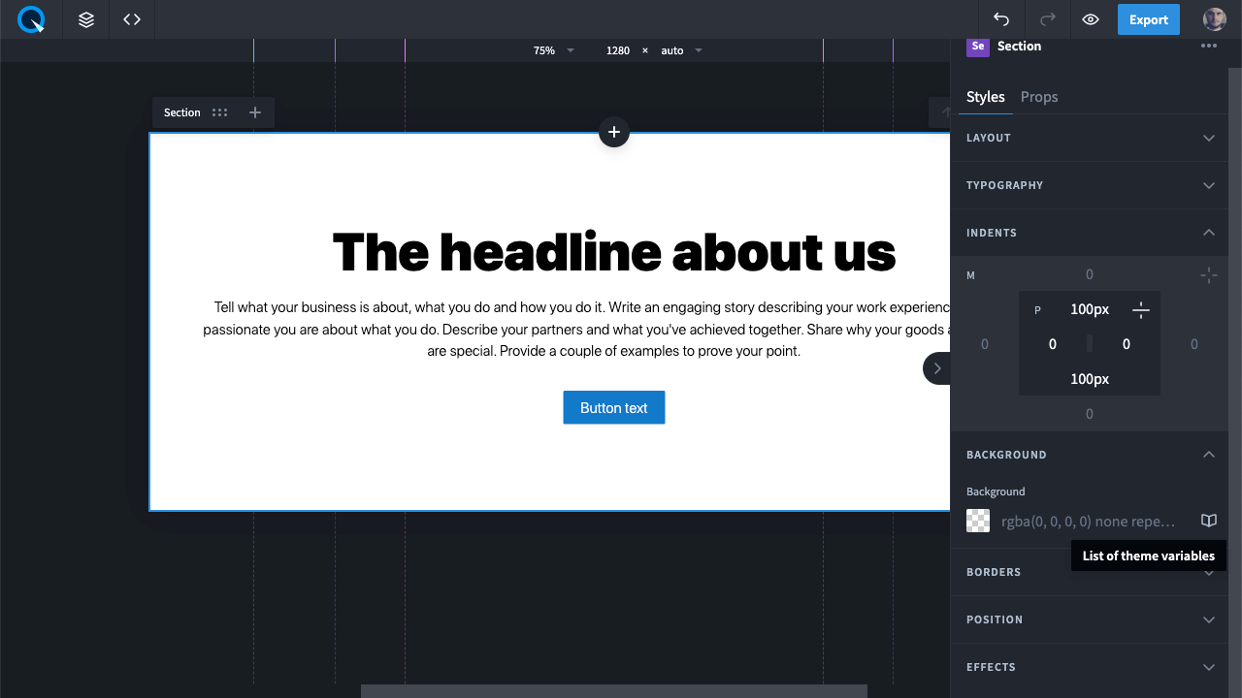
Task: Click the undo arrow icon
Action: tap(1001, 19)
